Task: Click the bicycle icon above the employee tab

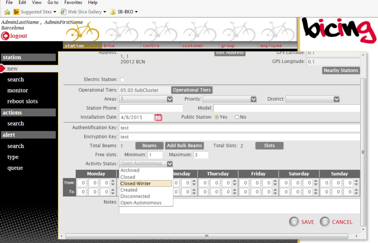Action: coord(278,32)
